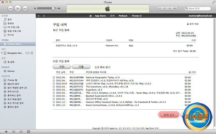Toggle repeat at bottom bar

click(x=21, y=132)
